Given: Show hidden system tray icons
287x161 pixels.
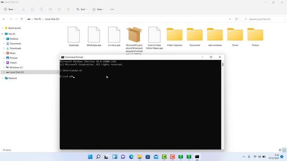Looking at the screenshot, I should [244, 157].
